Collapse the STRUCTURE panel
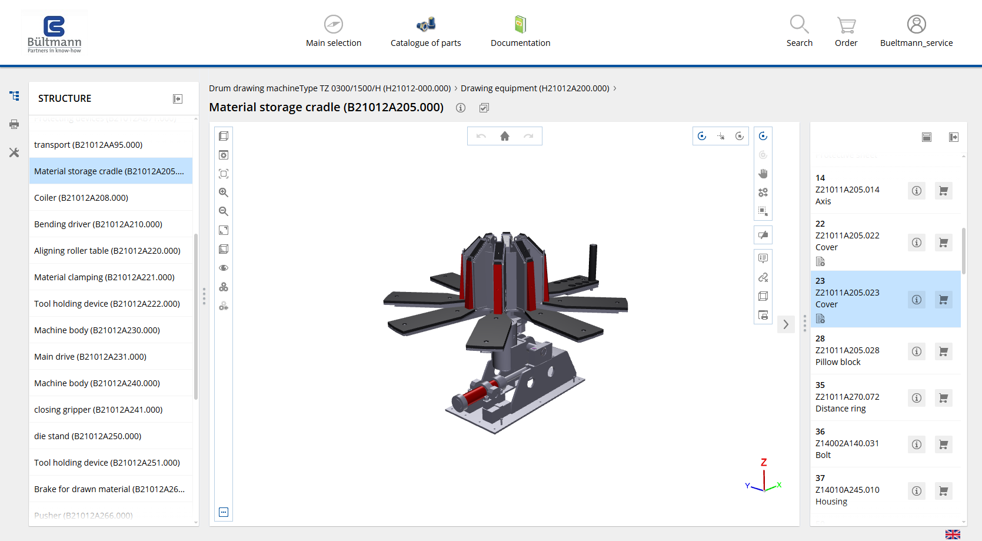 [x=178, y=99]
